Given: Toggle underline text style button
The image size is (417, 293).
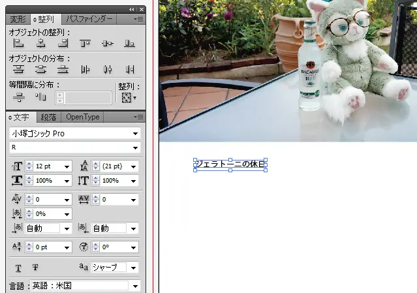Looking at the screenshot, I should [18, 268].
